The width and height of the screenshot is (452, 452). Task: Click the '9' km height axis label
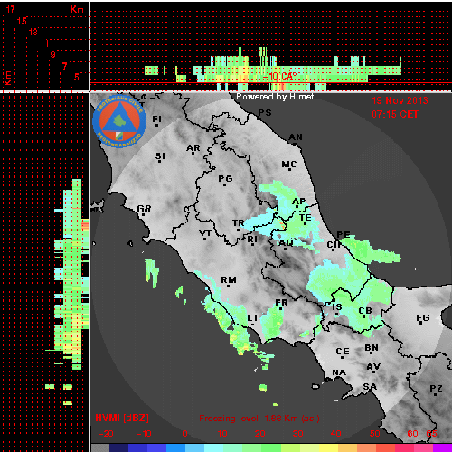53,54
